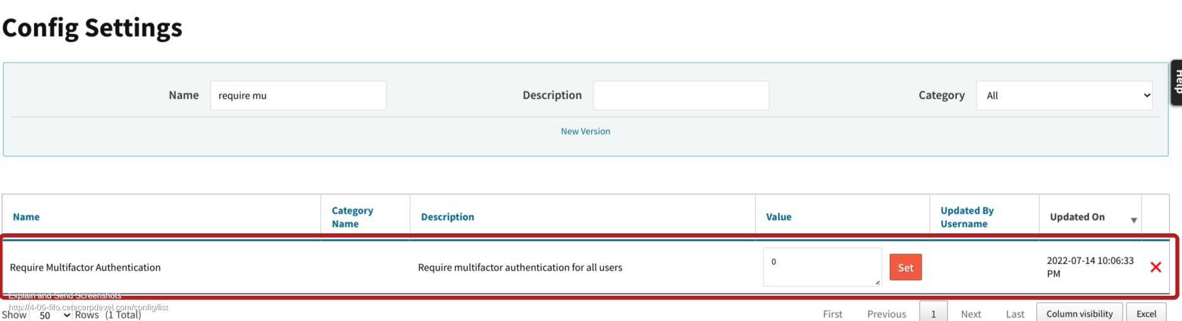The width and height of the screenshot is (1182, 321).
Task: Sort table by Value column
Action: (x=779, y=217)
